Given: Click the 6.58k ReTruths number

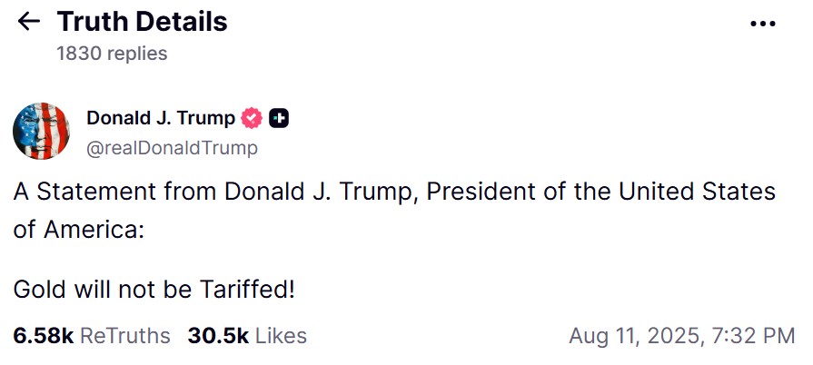Looking at the screenshot, I should tap(44, 336).
